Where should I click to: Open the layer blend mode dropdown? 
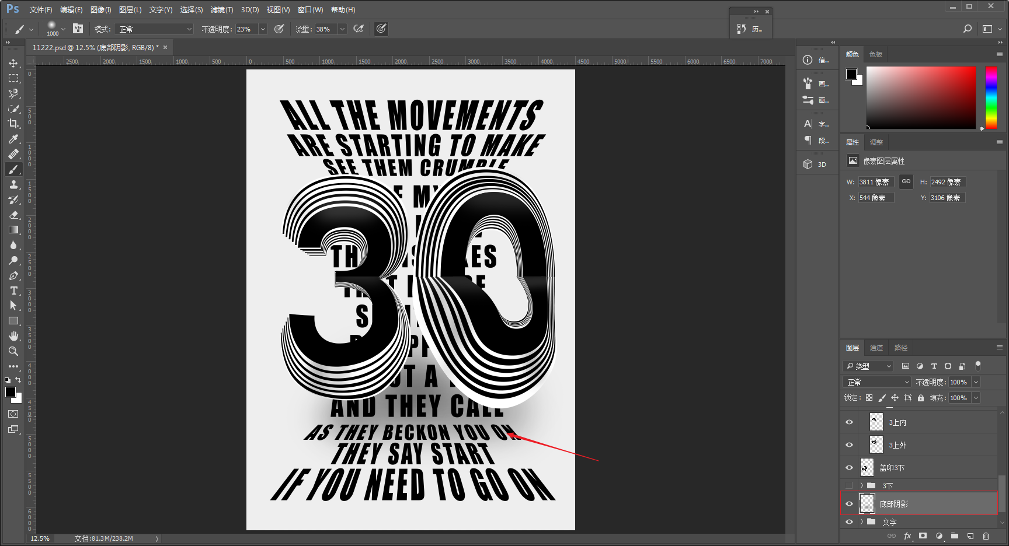(x=876, y=382)
